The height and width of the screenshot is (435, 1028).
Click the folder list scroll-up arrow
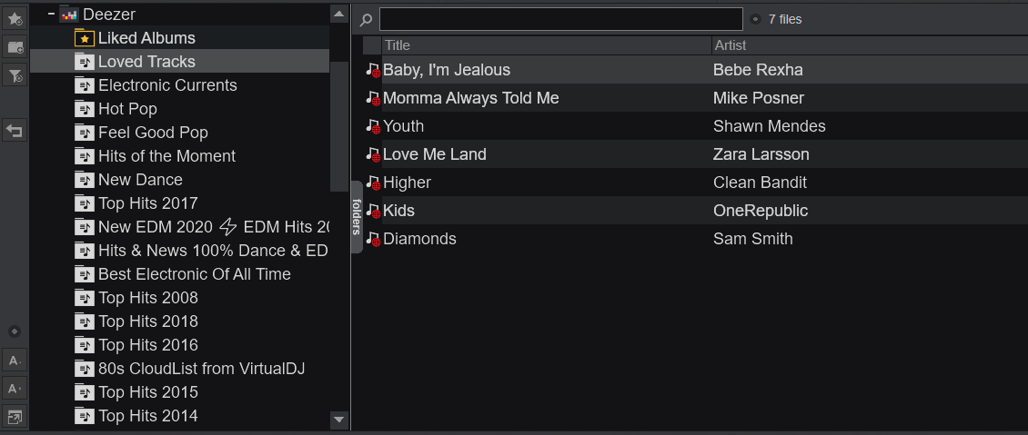pyautogui.click(x=339, y=14)
